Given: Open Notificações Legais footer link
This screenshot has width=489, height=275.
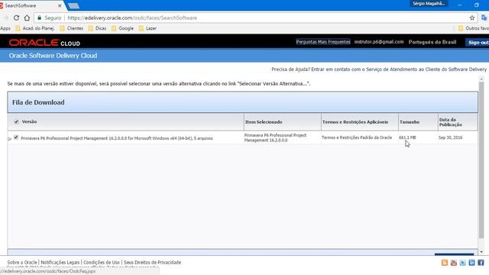Looking at the screenshot, I should 60,263.
